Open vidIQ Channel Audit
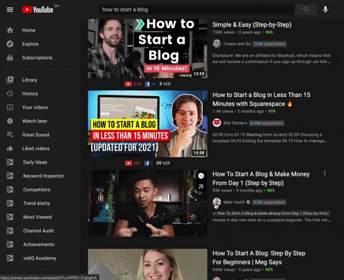Viewport: 344px width, 280px height. click(39, 230)
